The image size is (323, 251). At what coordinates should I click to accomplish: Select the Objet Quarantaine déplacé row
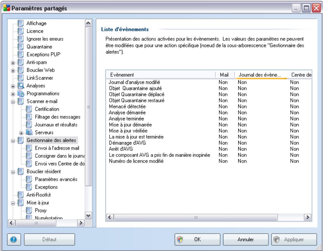point(209,94)
